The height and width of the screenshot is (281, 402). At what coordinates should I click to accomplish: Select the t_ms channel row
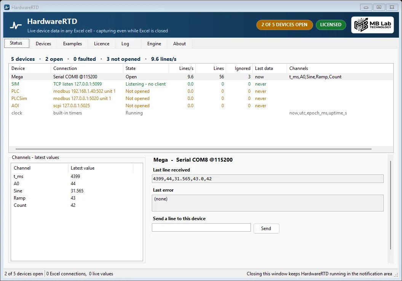point(77,176)
